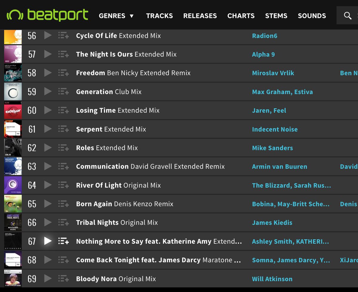
Task: Play track 59 Generation
Action: tap(48, 91)
